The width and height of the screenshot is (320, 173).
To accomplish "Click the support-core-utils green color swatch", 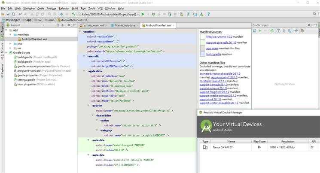I will point(202,42).
